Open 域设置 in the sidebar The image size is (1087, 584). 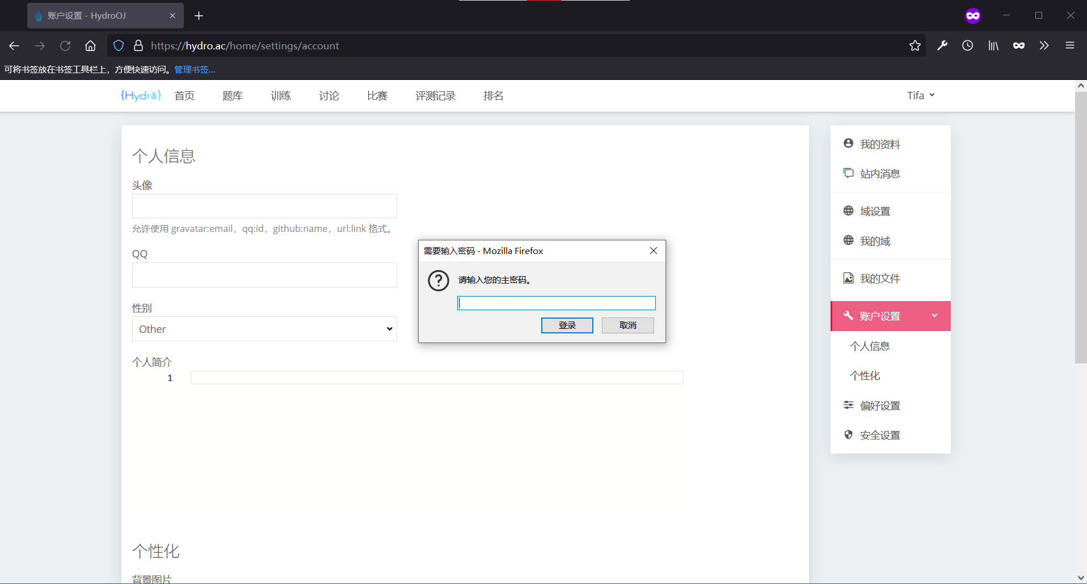[891, 211]
